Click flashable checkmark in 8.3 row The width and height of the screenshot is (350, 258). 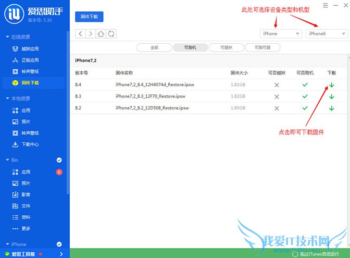click(305, 96)
